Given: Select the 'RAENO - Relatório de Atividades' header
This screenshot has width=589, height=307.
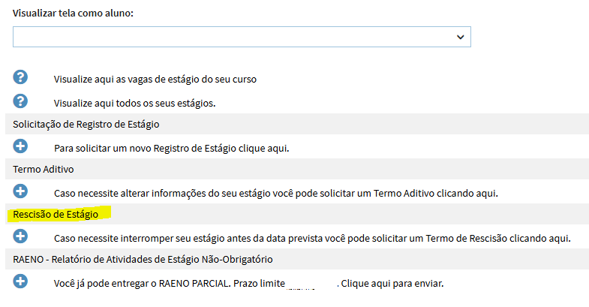Looking at the screenshot, I should pyautogui.click(x=142, y=260).
